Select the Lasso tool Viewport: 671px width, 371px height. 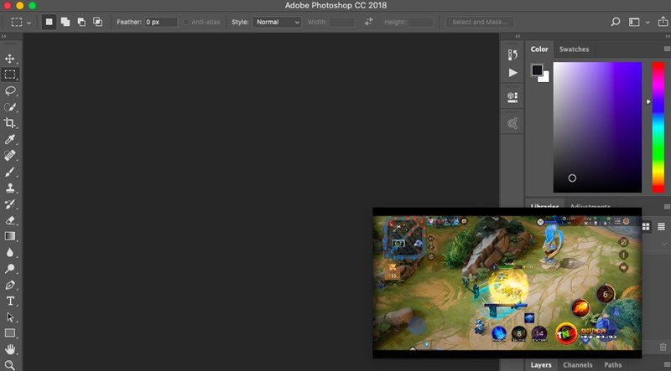(x=10, y=90)
